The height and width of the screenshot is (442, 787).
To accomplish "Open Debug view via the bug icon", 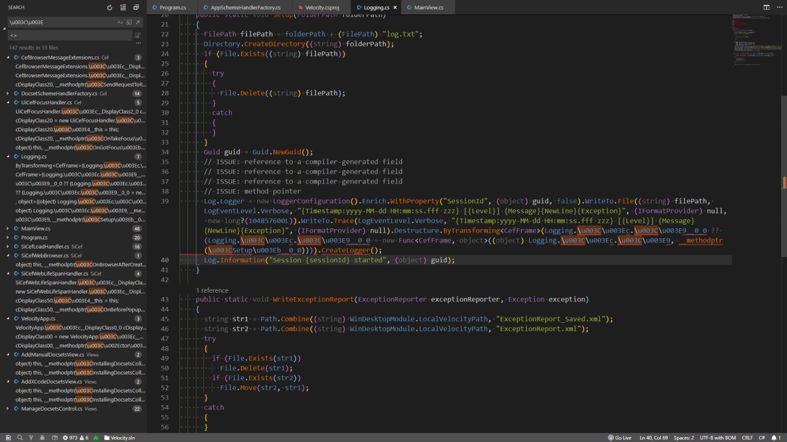I will [42, 438].
